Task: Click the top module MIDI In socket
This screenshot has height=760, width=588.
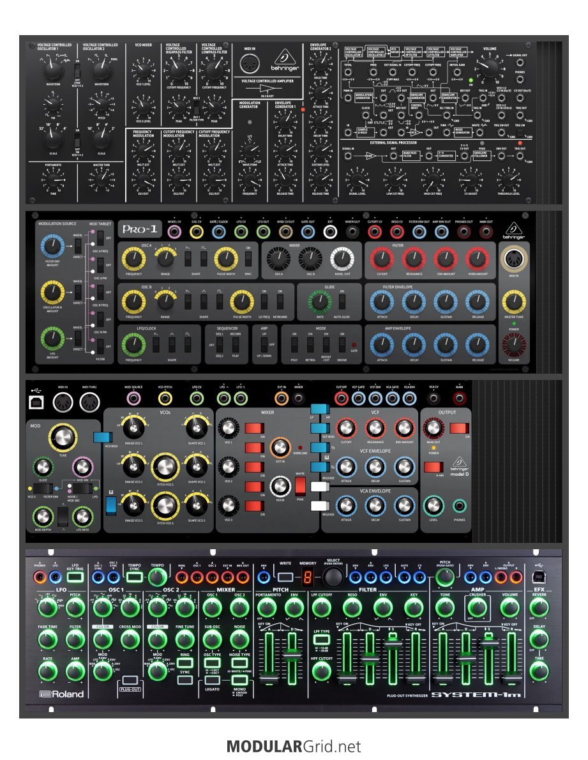Action: 249,64
